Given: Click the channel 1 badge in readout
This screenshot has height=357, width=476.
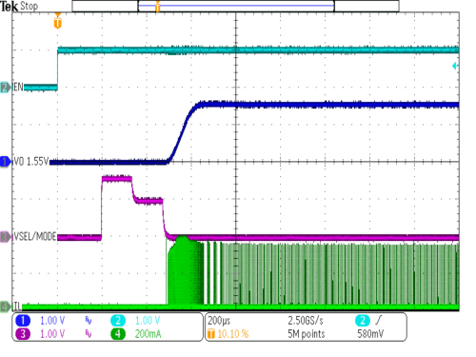Looking at the screenshot, I should tap(23, 321).
